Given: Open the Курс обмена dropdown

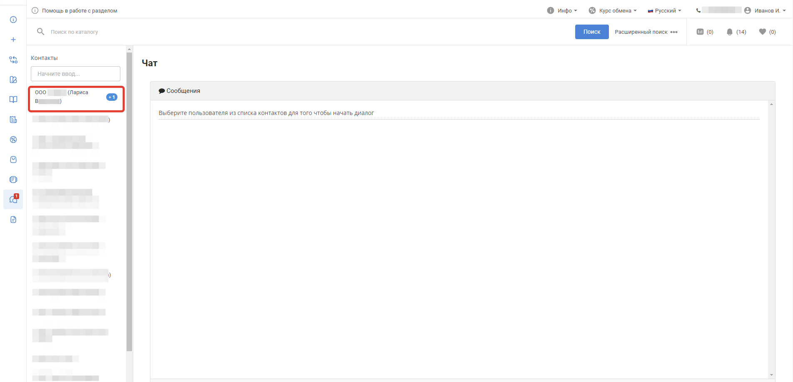Looking at the screenshot, I should click(613, 10).
